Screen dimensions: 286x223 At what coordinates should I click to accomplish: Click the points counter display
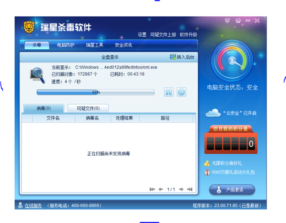point(231,143)
